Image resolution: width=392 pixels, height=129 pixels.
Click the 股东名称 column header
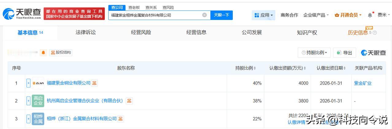point(126,68)
